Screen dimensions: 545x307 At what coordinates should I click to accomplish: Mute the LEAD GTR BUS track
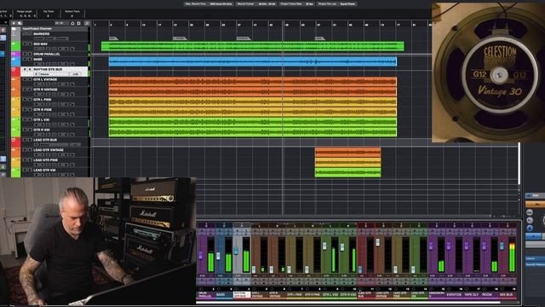coord(25,140)
